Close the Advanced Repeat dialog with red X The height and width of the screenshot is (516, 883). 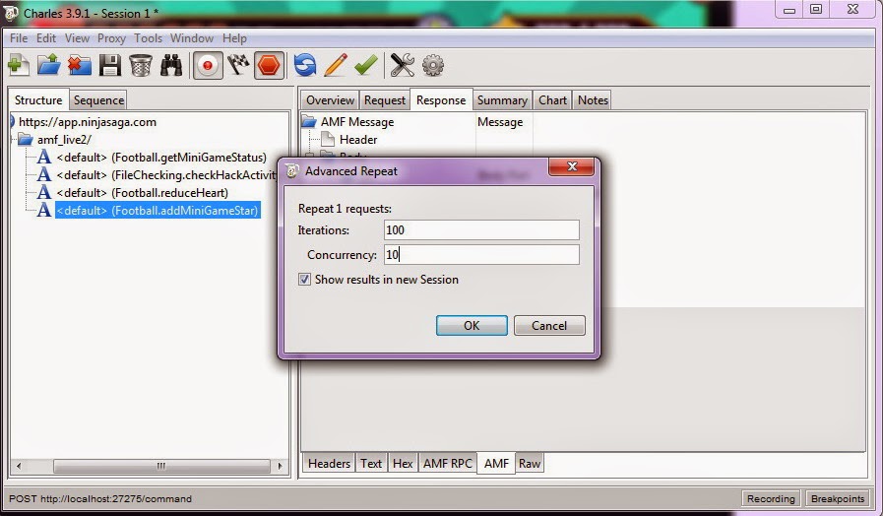pyautogui.click(x=572, y=166)
